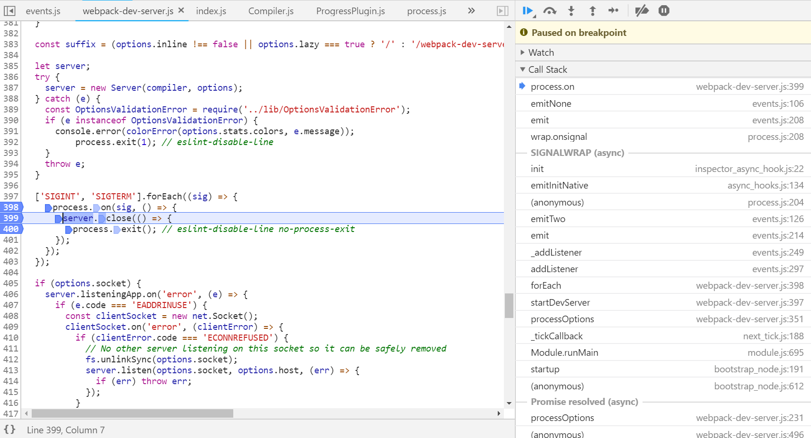This screenshot has height=438, width=811.
Task: Select _tickCallback call stack frame
Action: coord(663,336)
